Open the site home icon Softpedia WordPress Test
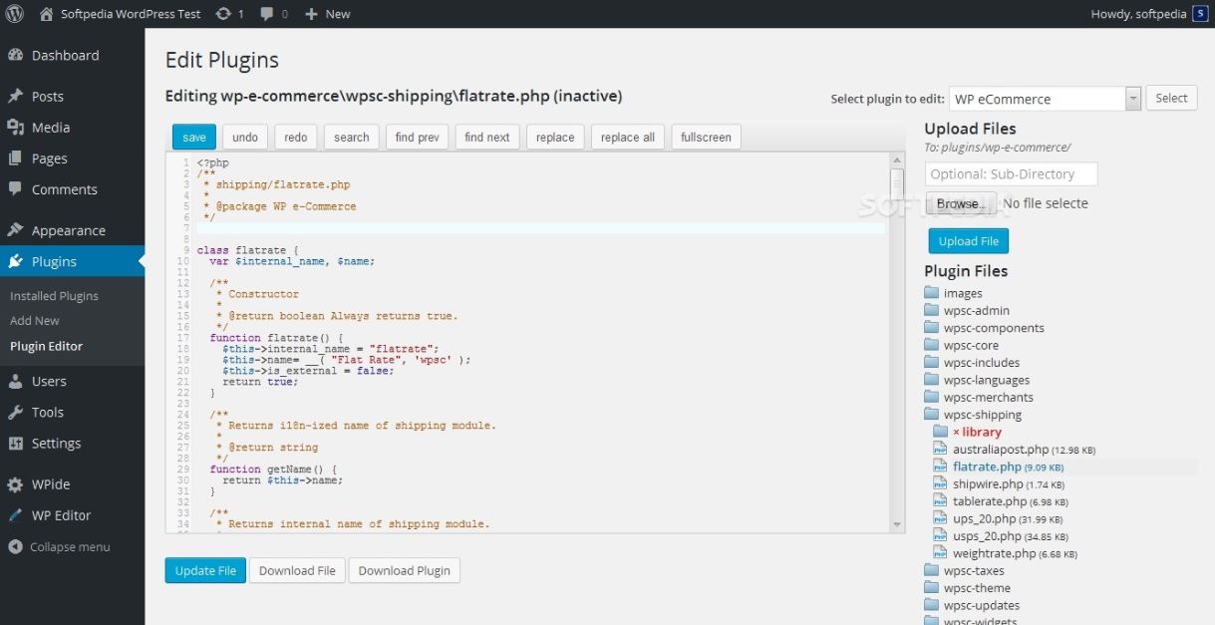Image resolution: width=1215 pixels, height=625 pixels. (x=46, y=14)
